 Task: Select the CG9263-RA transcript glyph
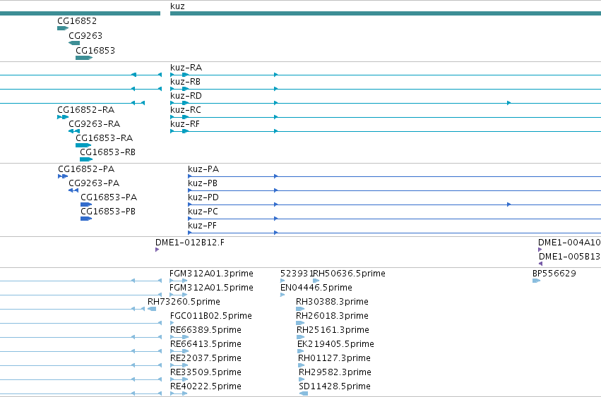74,131
